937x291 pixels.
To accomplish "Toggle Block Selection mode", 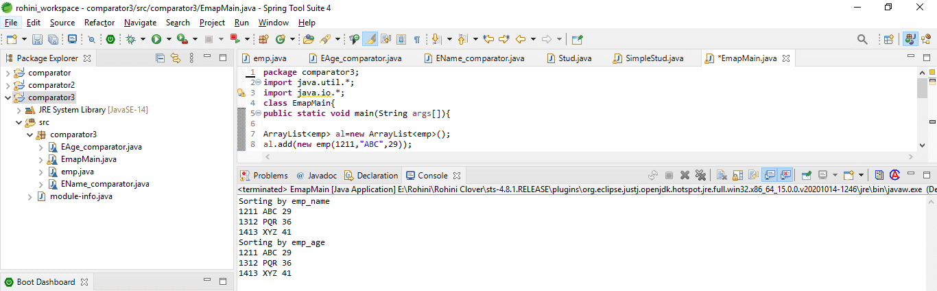I will click(x=401, y=40).
